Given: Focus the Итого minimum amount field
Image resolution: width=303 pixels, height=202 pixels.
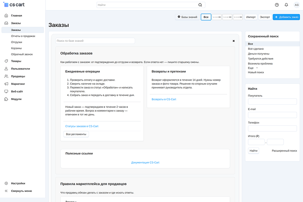Looking at the screenshot, I should (256, 142).
